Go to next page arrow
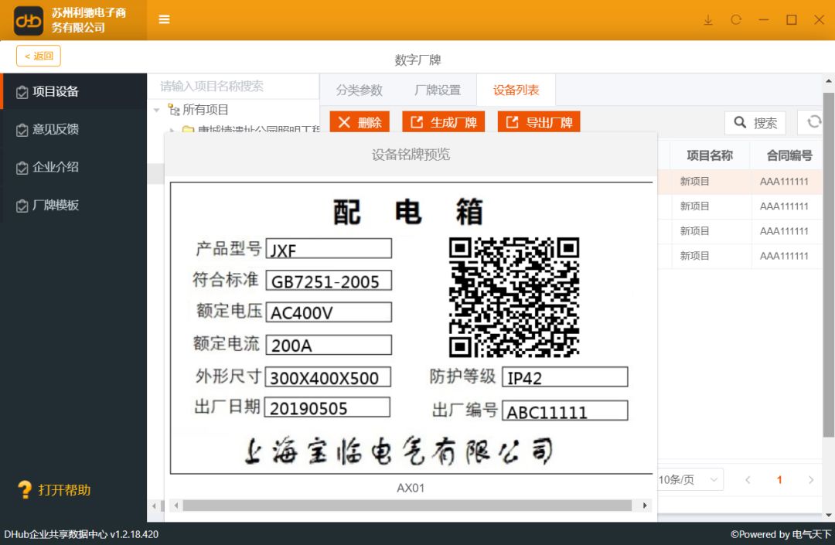Image resolution: width=835 pixels, height=545 pixels. (x=810, y=480)
